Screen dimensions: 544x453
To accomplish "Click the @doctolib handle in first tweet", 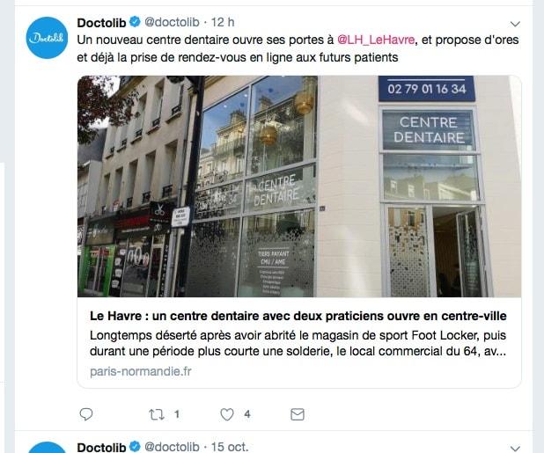I will click(172, 22).
